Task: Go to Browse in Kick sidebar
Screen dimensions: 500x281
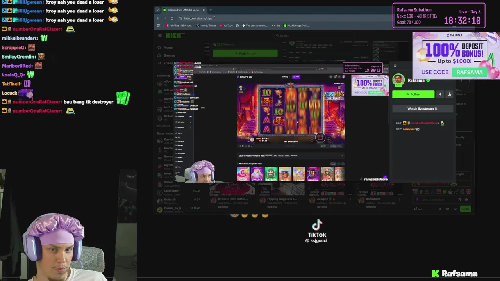Action: [167, 55]
